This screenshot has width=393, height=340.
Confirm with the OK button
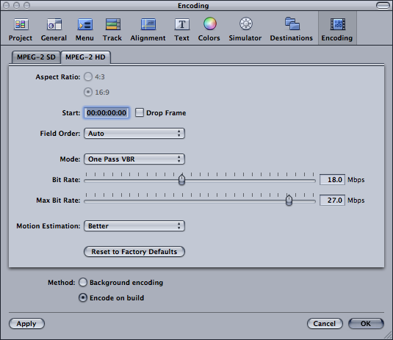(x=366, y=323)
